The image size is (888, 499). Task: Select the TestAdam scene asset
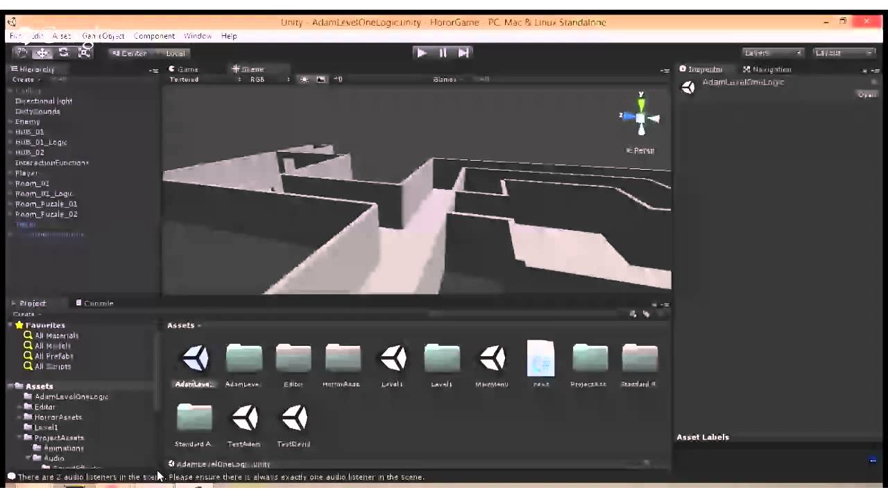[x=244, y=426]
